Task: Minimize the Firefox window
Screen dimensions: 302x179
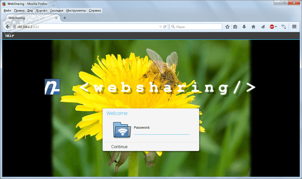Action: pos(278,3)
